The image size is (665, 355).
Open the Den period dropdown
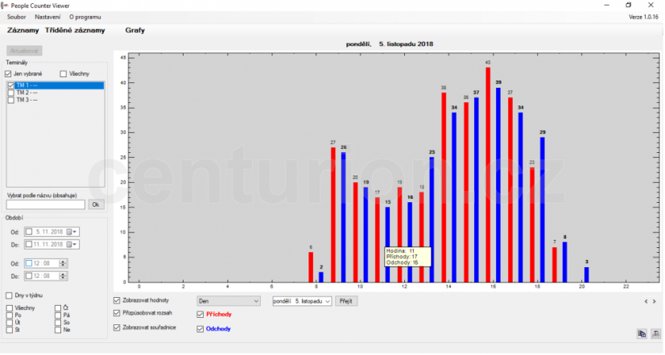(x=229, y=301)
